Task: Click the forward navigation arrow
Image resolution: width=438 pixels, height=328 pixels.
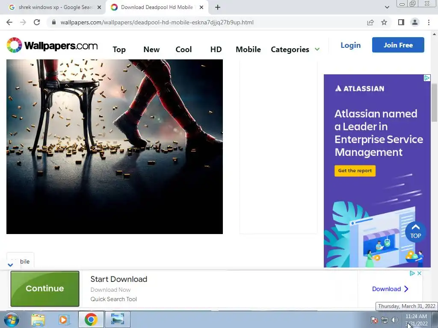Action: click(x=23, y=22)
